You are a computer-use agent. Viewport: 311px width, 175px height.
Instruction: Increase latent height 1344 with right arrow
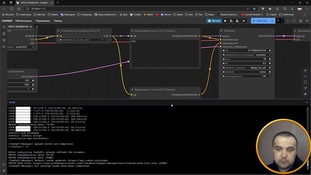(x=33, y=85)
